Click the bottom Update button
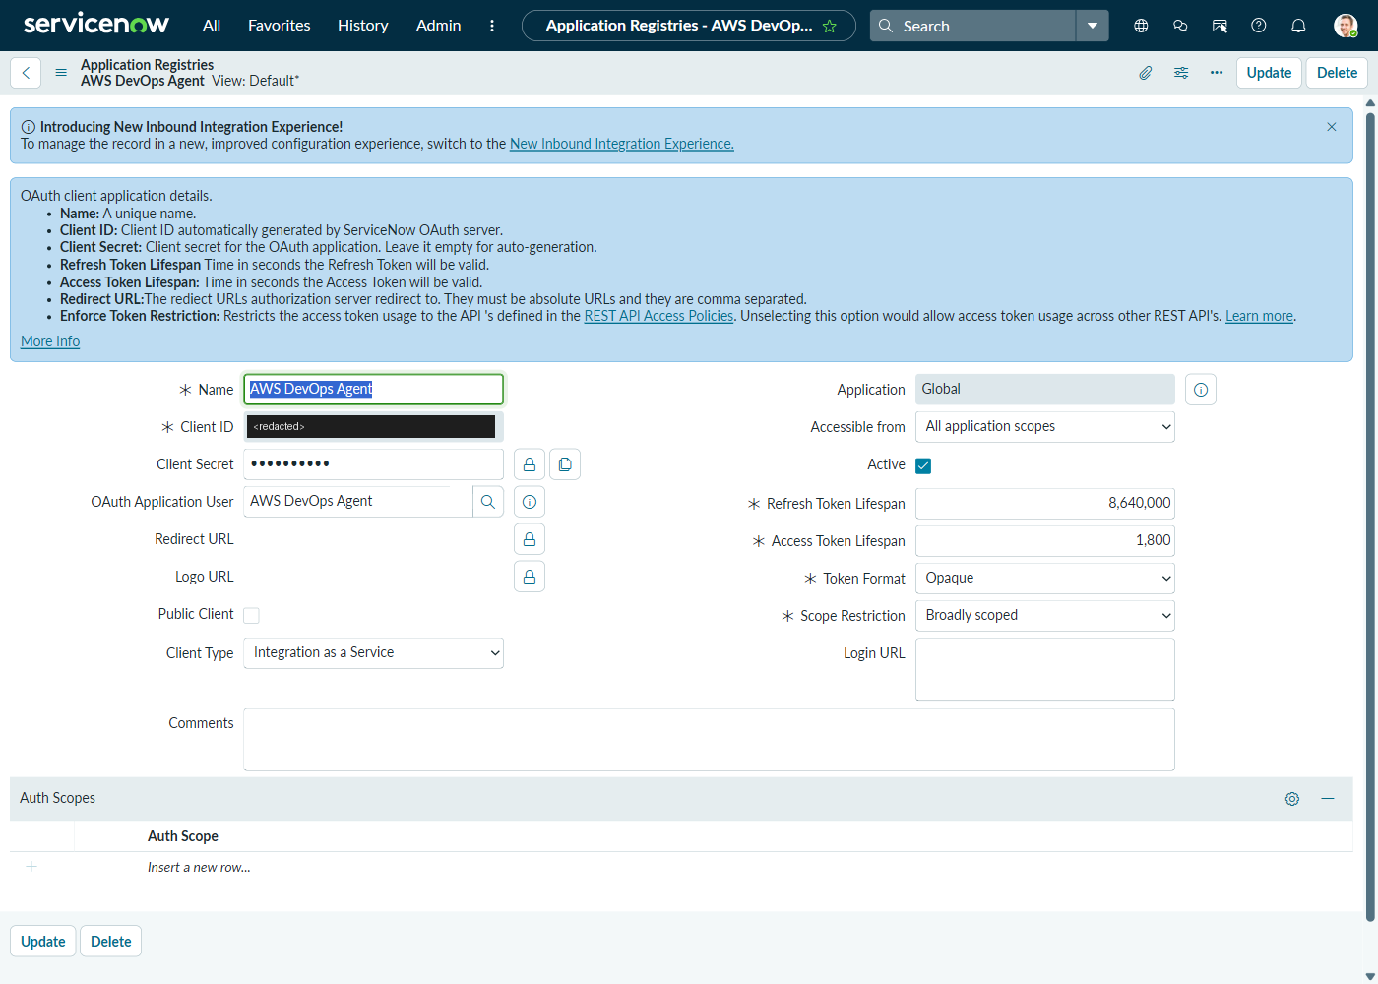The width and height of the screenshot is (1378, 984). (x=43, y=942)
